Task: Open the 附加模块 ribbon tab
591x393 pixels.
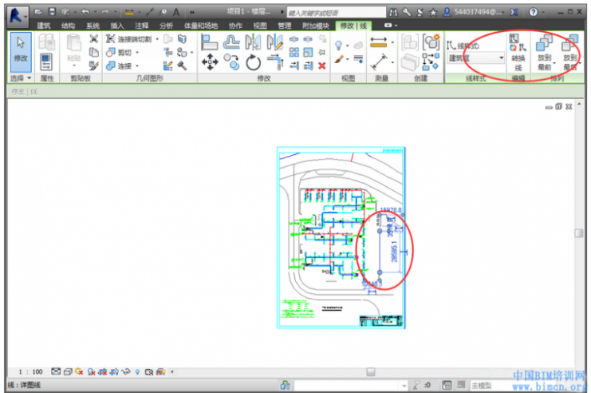Action: (316, 26)
